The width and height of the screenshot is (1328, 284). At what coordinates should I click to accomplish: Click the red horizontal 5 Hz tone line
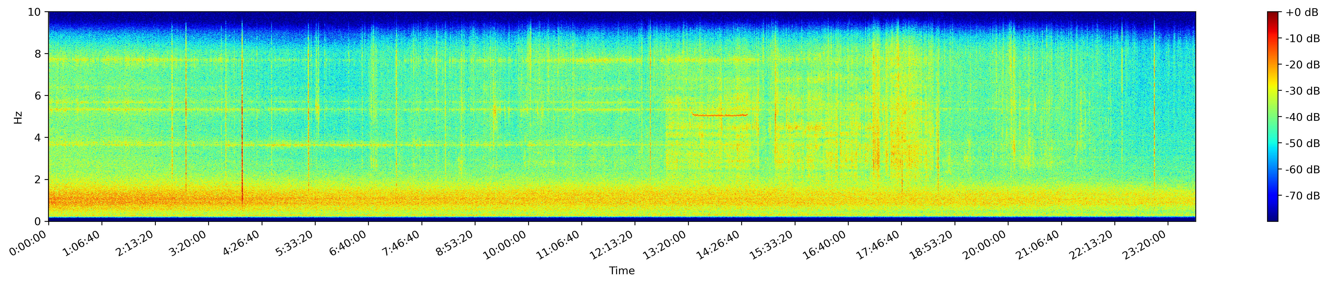pyautogui.click(x=720, y=115)
